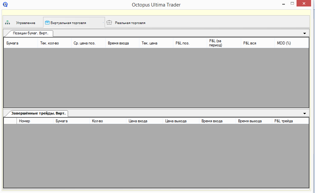Select the Завершённые трейды. Вирт. panel tab
This screenshot has width=315, height=193.
click(x=38, y=114)
